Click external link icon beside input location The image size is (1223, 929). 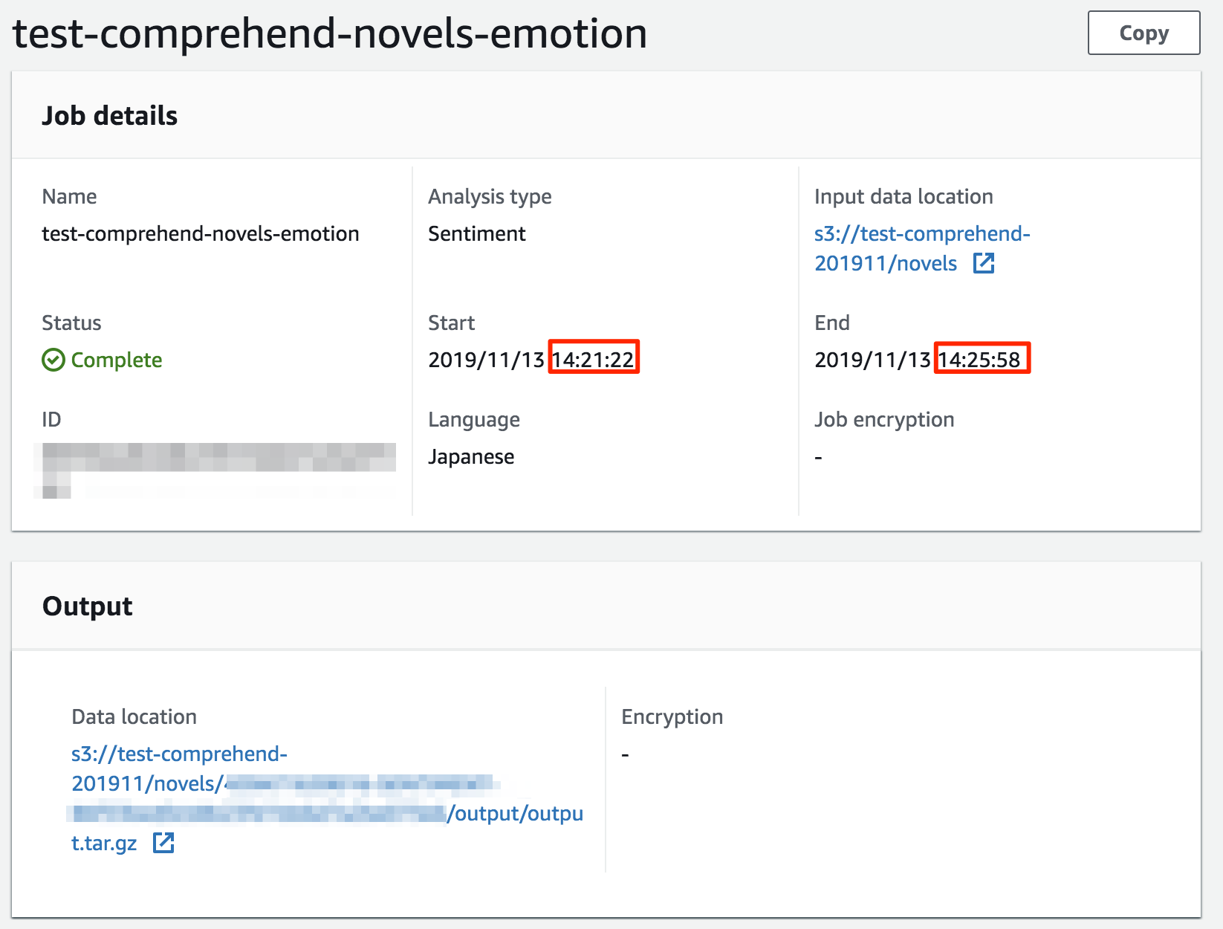click(x=984, y=263)
